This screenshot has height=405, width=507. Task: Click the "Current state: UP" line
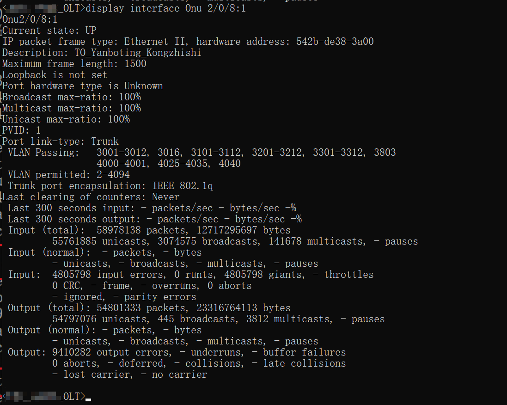pos(49,31)
